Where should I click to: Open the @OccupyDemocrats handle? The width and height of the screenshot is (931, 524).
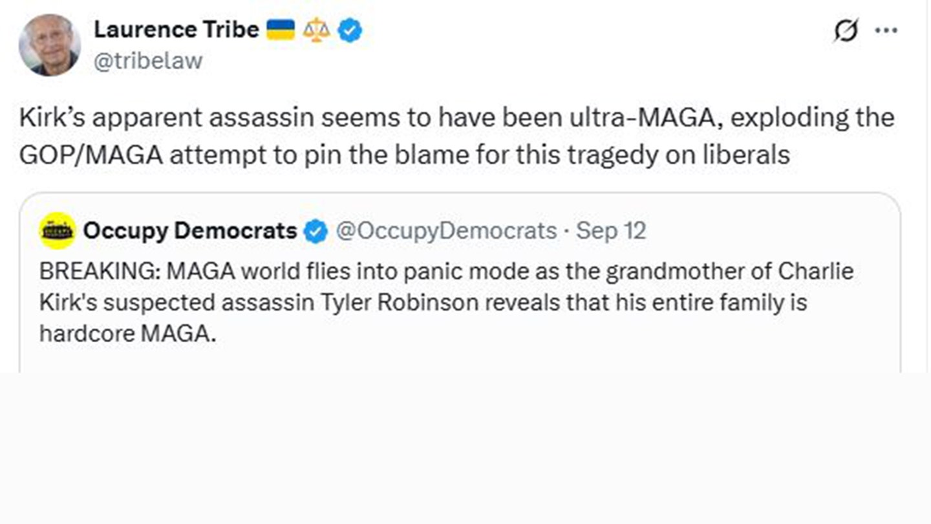coord(446,231)
